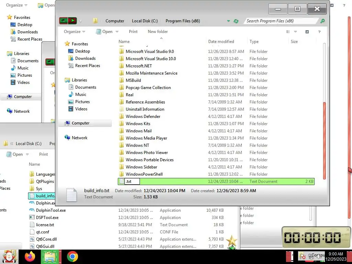Select the Mozilla Maintenance Service folder
The width and height of the screenshot is (352, 264).
click(x=152, y=73)
